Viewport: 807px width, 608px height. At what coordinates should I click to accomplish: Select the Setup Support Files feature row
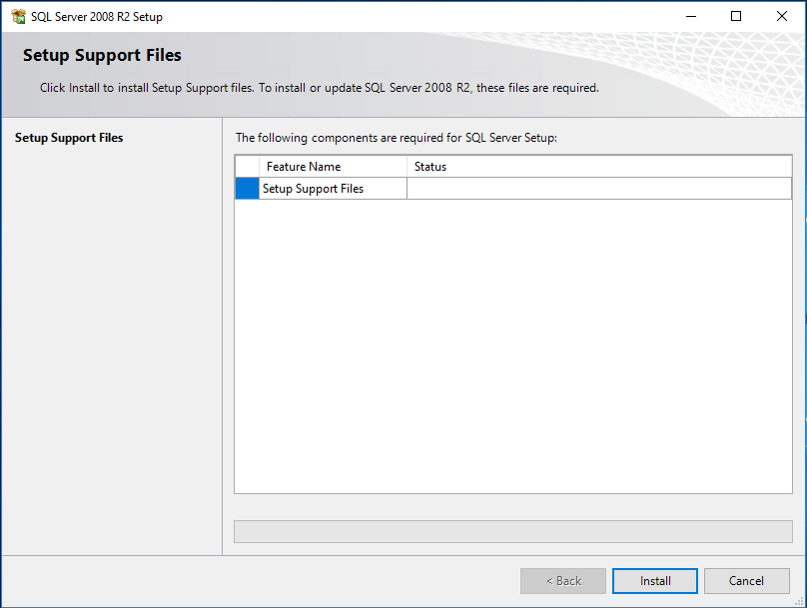coord(513,189)
